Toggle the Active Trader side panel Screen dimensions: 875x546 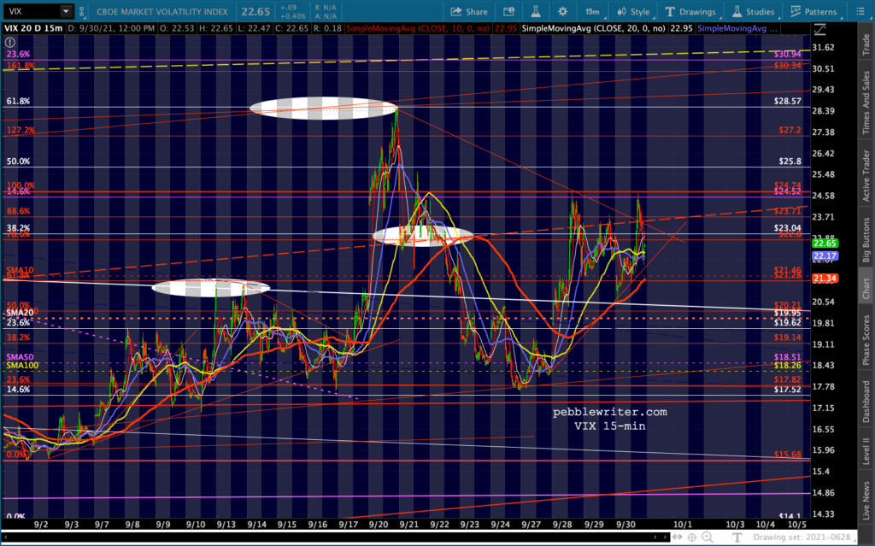click(x=866, y=177)
